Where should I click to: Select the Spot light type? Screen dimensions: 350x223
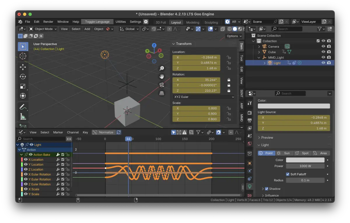point(302,153)
